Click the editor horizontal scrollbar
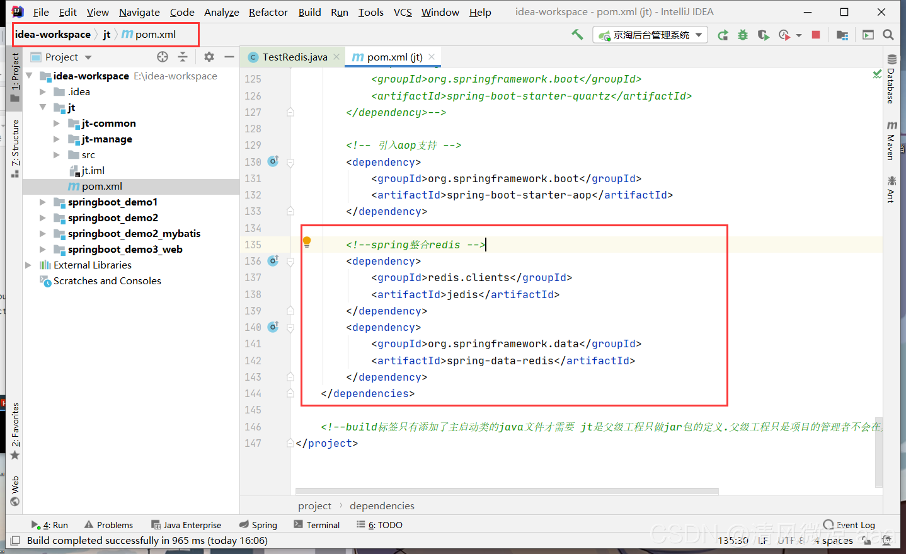The image size is (906, 554). (x=507, y=491)
